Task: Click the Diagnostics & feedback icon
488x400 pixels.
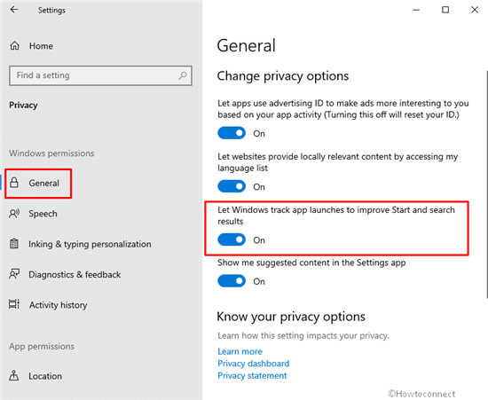Action: click(x=14, y=274)
